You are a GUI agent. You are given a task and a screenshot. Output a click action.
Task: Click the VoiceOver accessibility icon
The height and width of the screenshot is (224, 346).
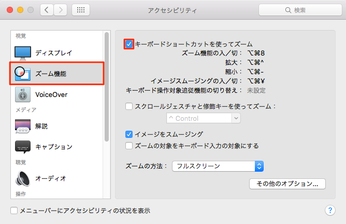click(23, 94)
